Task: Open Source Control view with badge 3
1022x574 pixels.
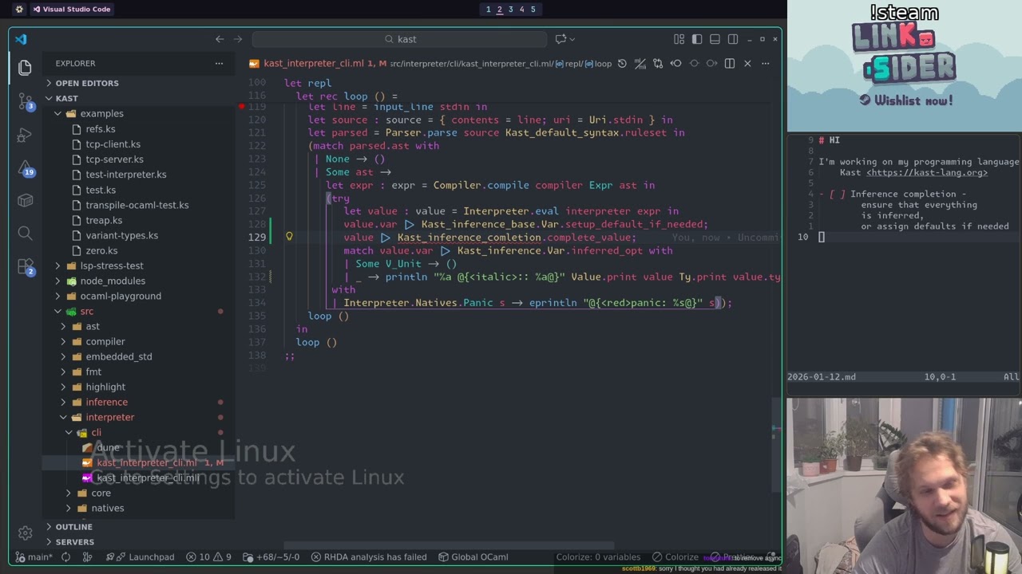Action: 25,101
